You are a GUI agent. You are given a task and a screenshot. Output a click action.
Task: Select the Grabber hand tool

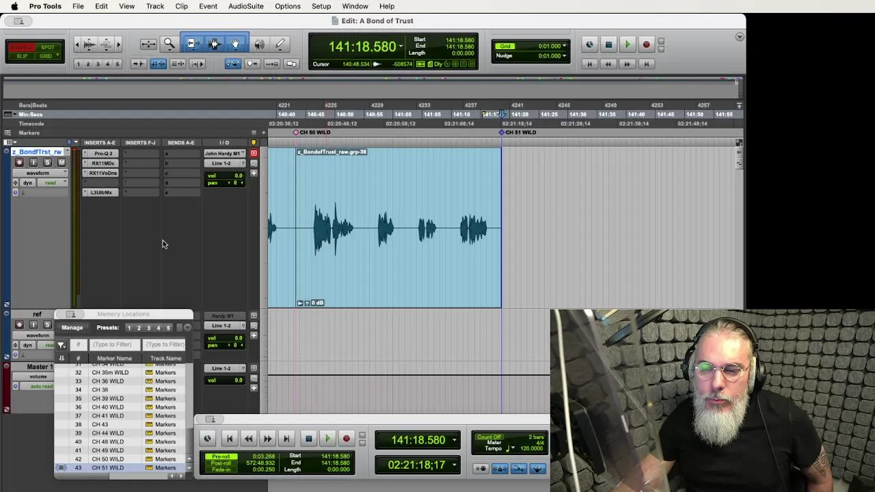(x=236, y=44)
